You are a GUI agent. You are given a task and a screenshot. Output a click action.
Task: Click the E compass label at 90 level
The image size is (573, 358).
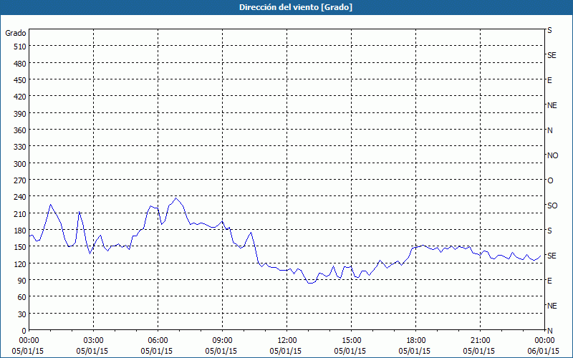tap(549, 281)
